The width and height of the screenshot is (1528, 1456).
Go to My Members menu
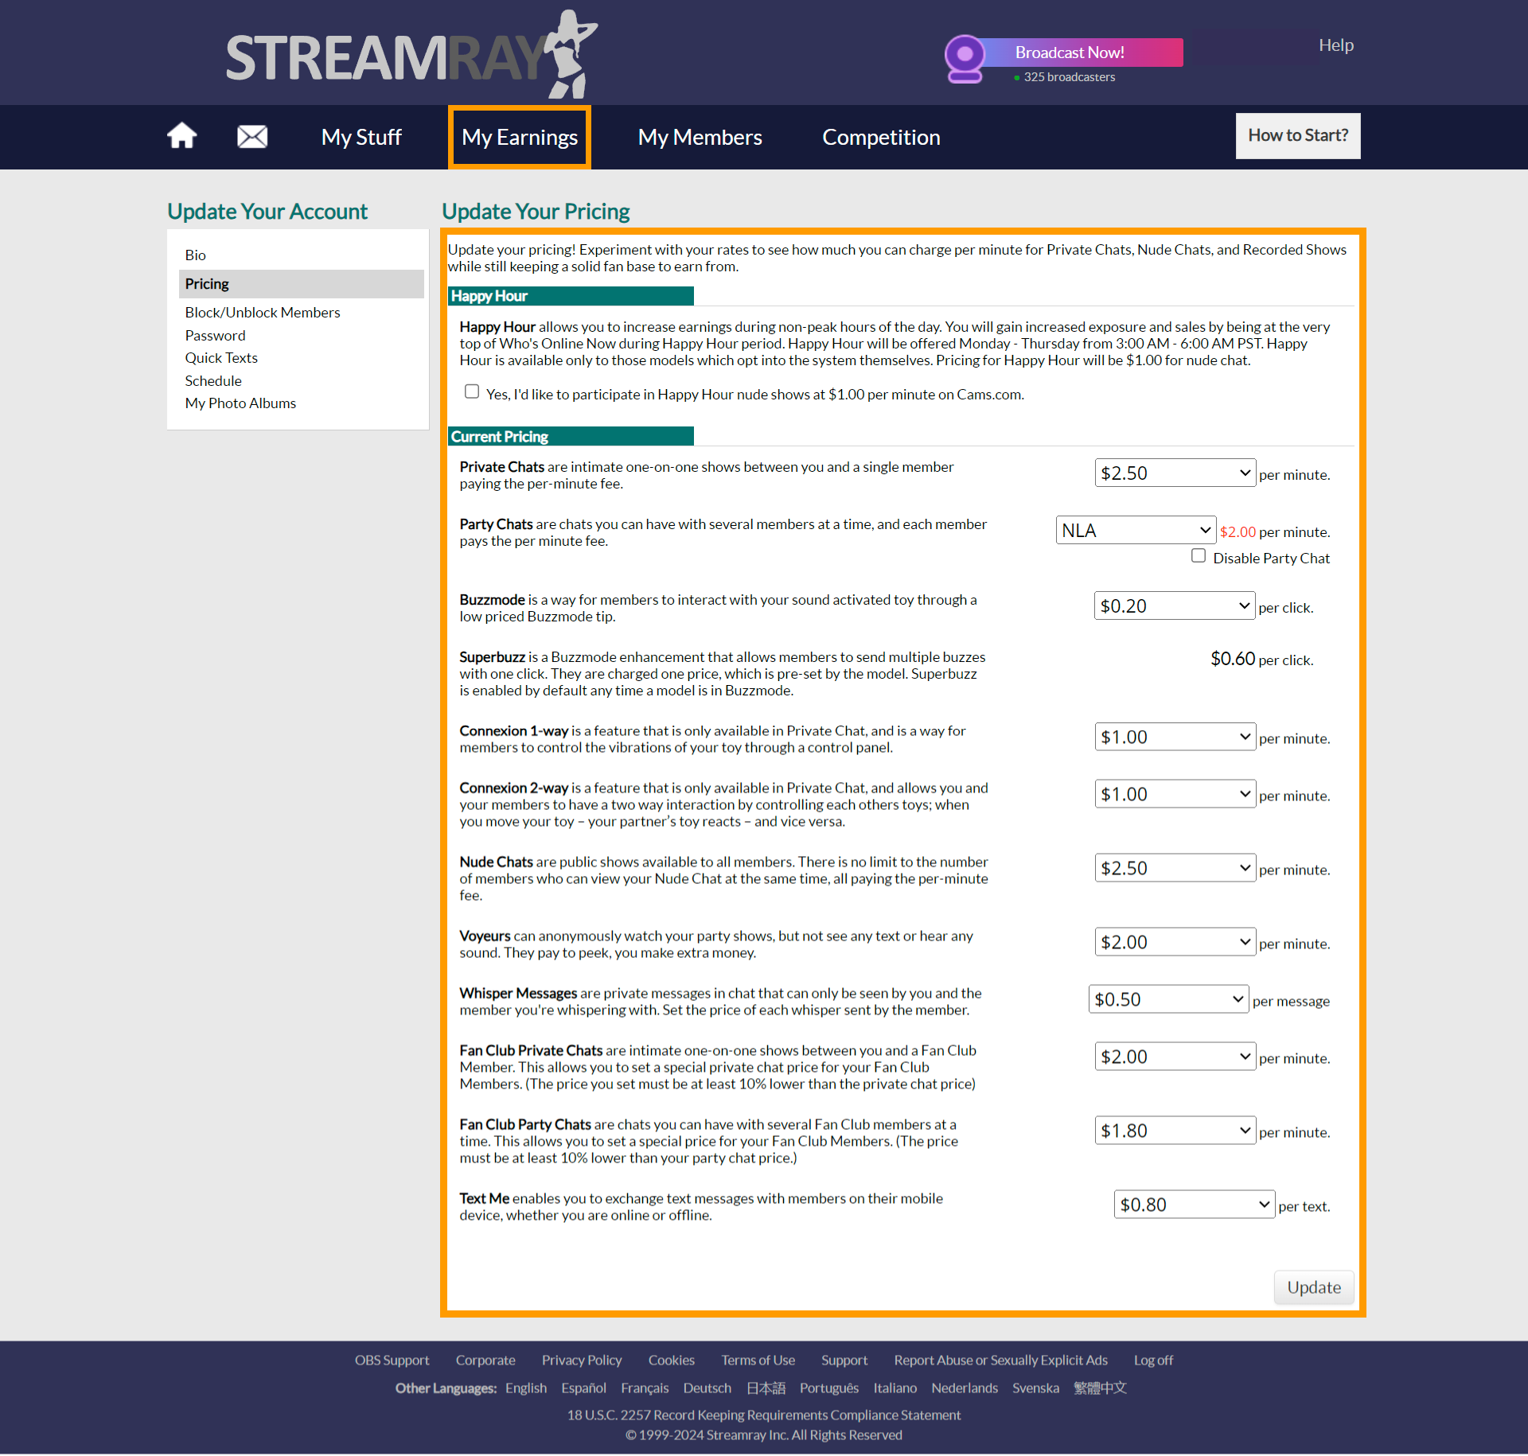click(700, 137)
